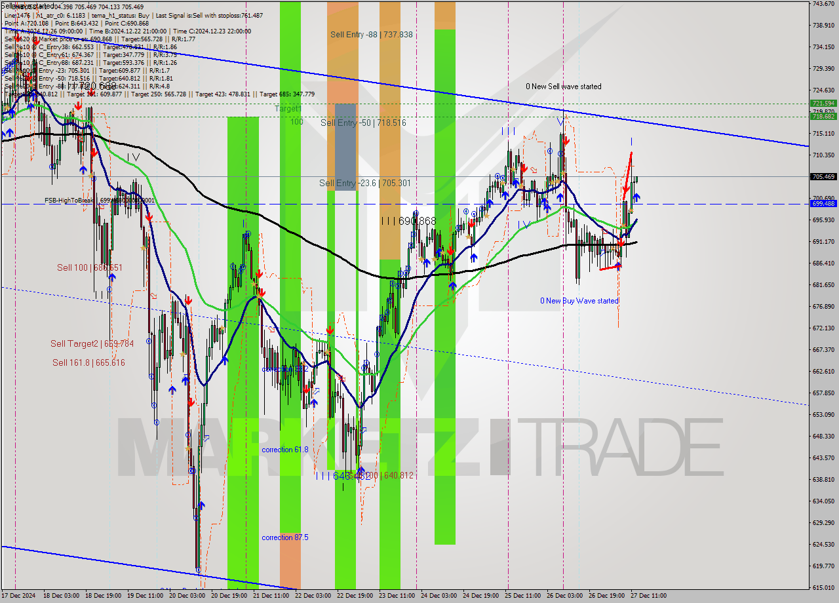This screenshot has width=839, height=603.
Task: Click the 743.670 price axis value
Action: (823, 4)
